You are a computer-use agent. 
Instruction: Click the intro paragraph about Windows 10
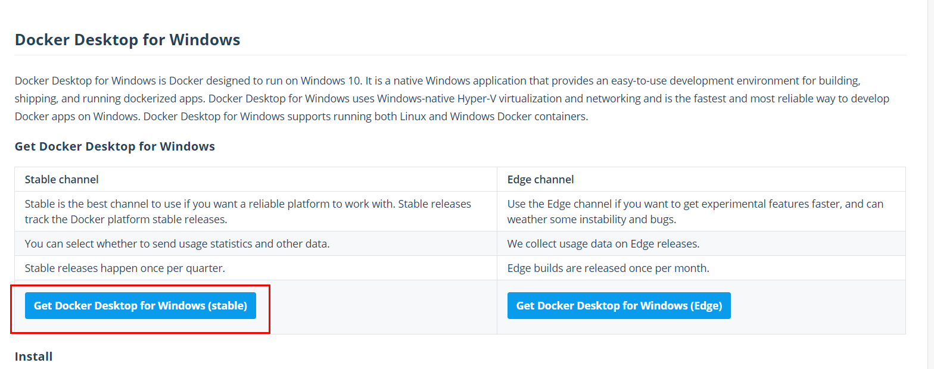pyautogui.click(x=452, y=98)
